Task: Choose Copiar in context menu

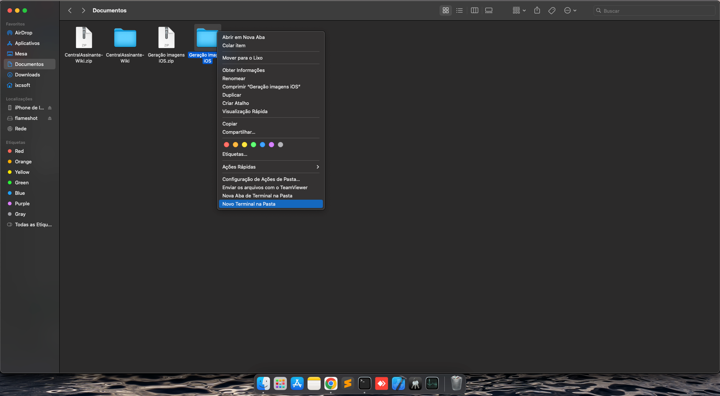Action: coord(270,124)
